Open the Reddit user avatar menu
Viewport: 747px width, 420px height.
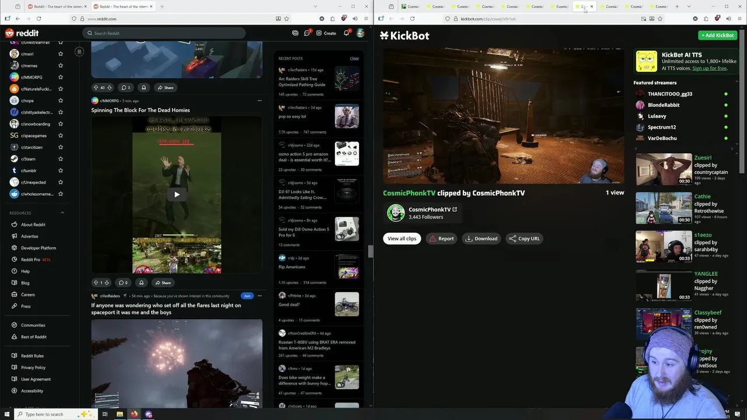(x=361, y=33)
